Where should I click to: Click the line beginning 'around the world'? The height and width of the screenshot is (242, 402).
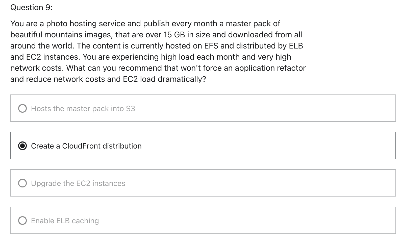[157, 46]
